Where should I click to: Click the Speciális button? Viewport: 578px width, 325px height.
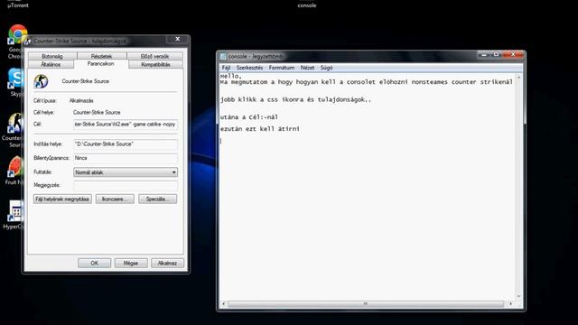(158, 199)
